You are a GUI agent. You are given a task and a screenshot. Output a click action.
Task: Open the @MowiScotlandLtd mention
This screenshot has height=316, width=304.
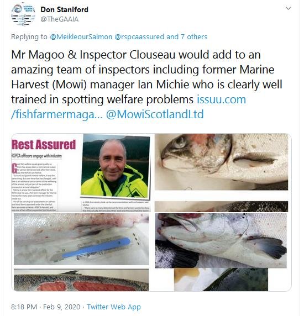click(x=155, y=114)
